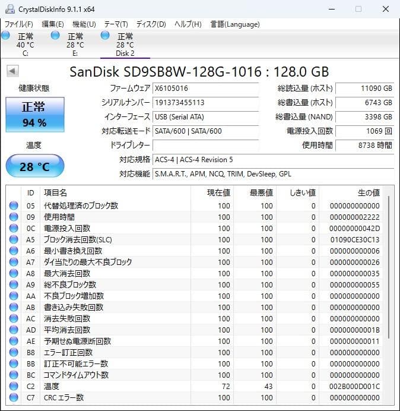The height and width of the screenshot is (411, 400).
Task: Click status orb in row A5 ブロック消去回数(SLC)
Action: click(14, 239)
